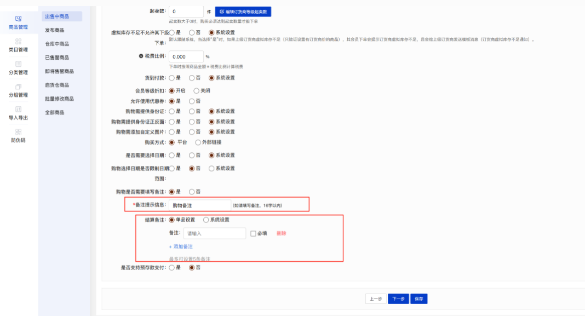This screenshot has width=585, height=316.
Task: Select 否 for 购物需提供身份证正反面
Action: [192, 122]
